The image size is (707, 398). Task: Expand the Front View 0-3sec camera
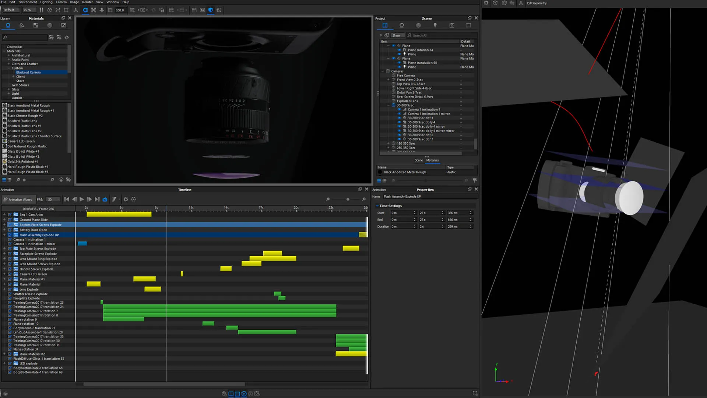[x=388, y=80]
